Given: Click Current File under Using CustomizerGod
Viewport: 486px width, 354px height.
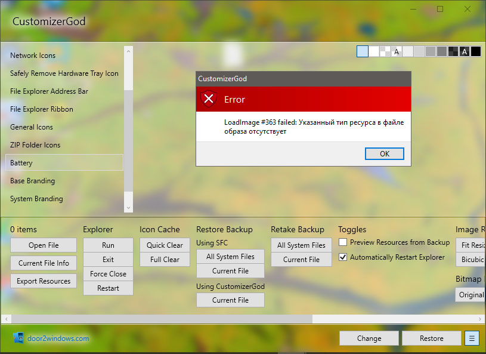Looking at the screenshot, I should tap(230, 300).
